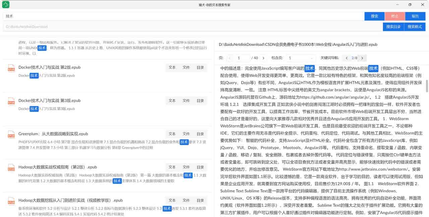Open the 搜索目录 directory settings

pos(393,27)
